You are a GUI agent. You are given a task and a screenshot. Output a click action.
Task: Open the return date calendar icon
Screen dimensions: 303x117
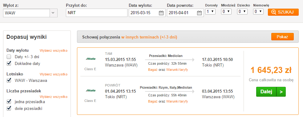pos(200,13)
